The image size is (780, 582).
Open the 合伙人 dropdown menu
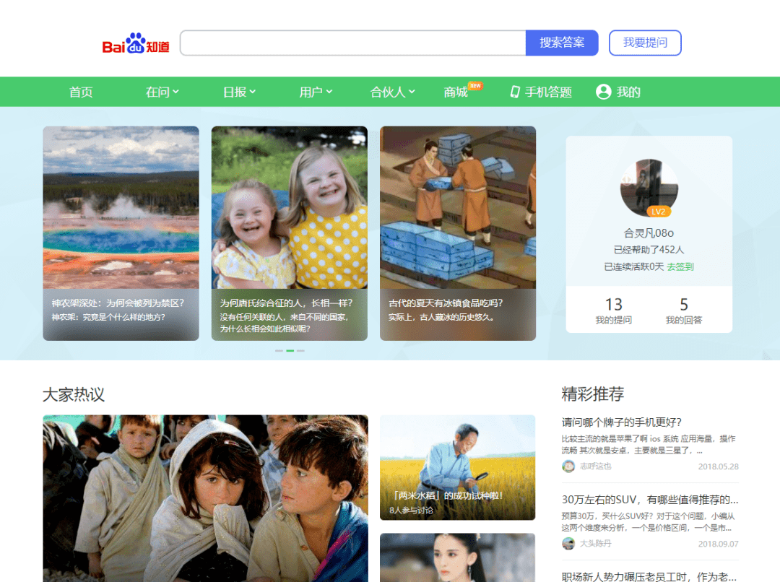click(x=392, y=92)
